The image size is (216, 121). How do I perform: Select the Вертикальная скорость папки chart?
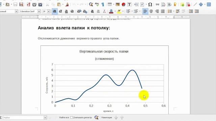[x=104, y=80]
